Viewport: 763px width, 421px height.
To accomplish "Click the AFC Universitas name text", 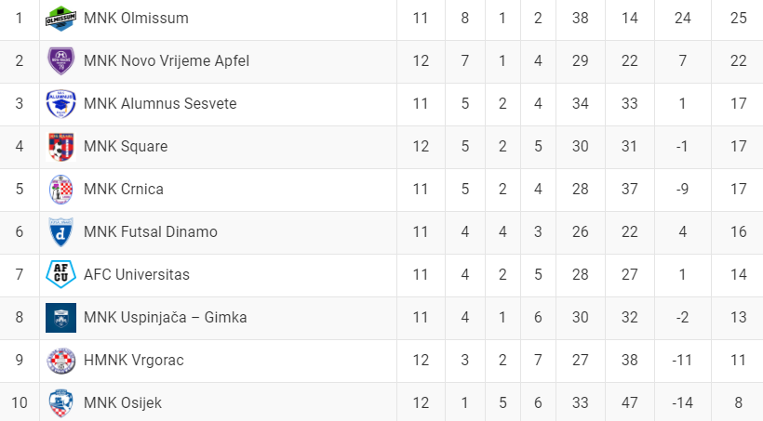I will click(136, 275).
